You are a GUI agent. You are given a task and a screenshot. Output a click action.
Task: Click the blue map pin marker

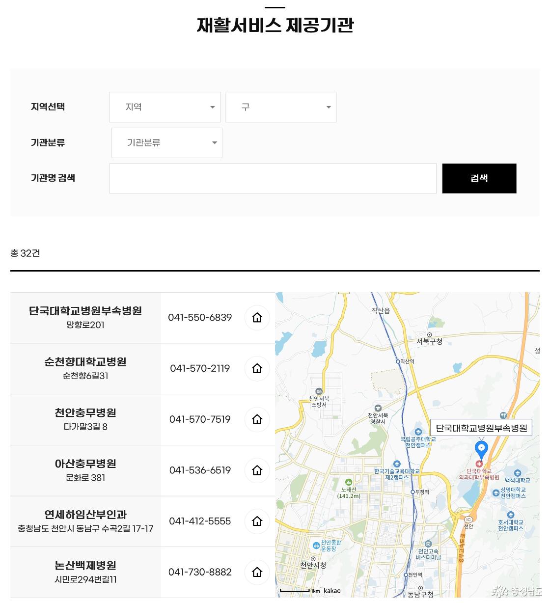point(481,449)
